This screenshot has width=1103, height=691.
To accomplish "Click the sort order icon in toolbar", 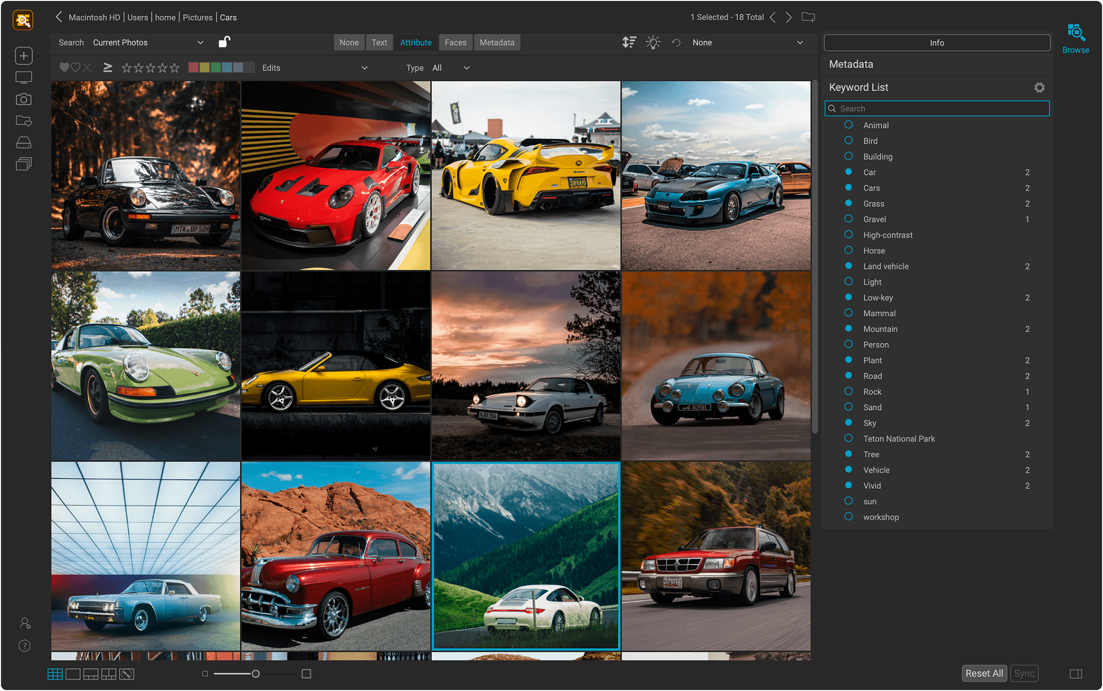I will tap(629, 42).
